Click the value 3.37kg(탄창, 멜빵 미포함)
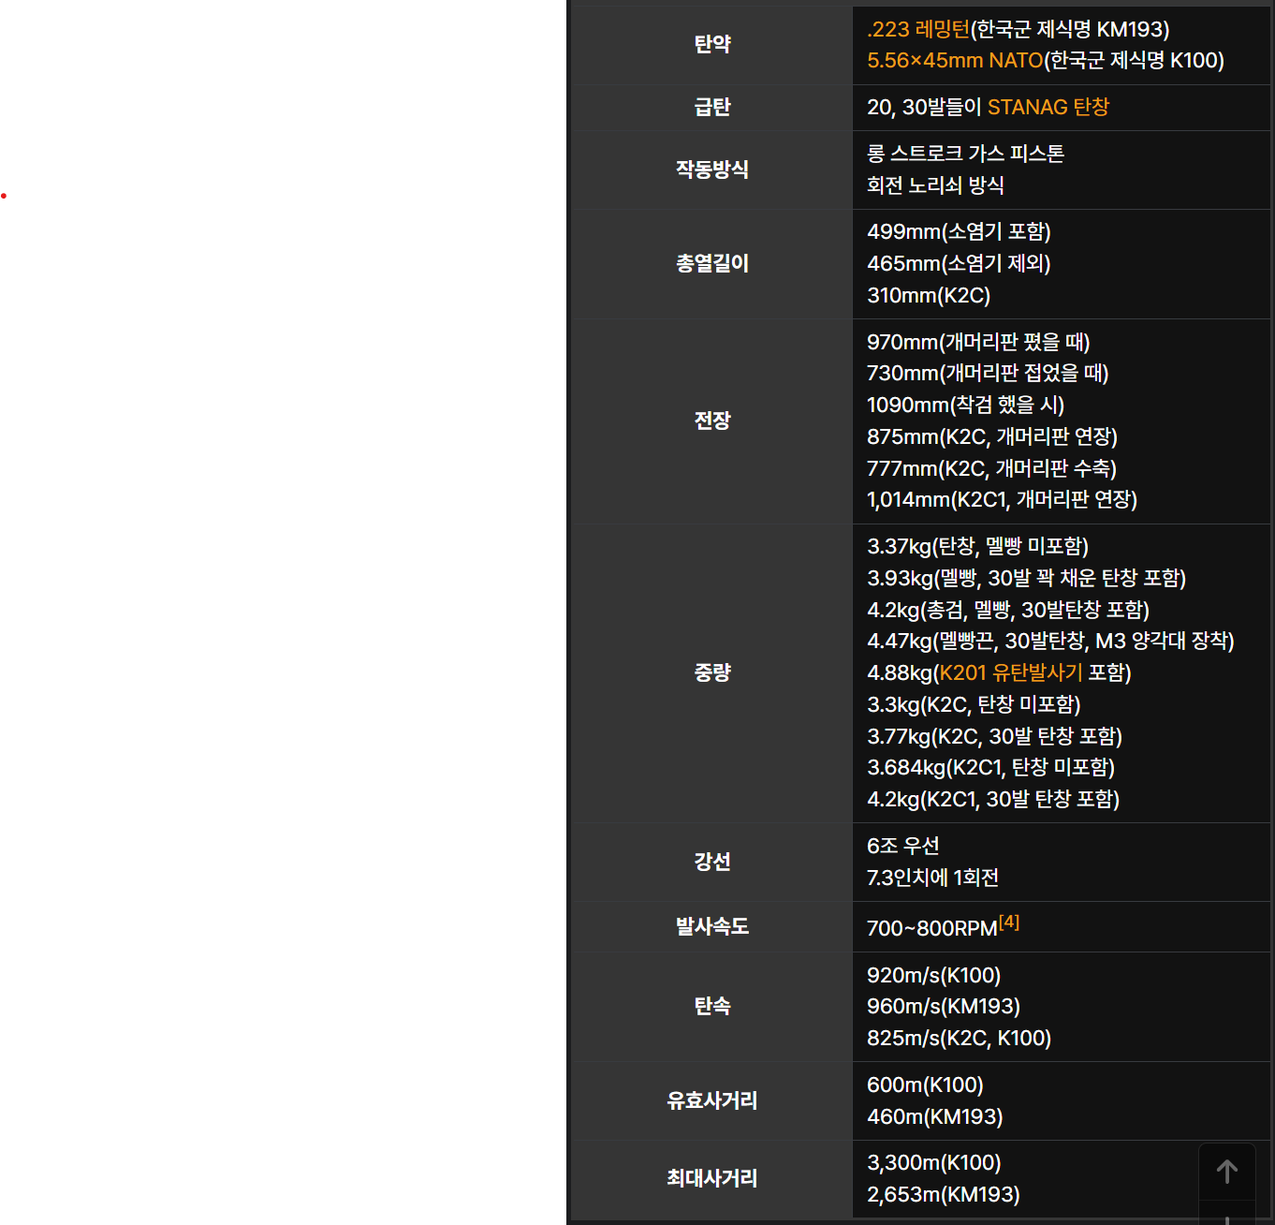This screenshot has height=1225, width=1275. 977,547
